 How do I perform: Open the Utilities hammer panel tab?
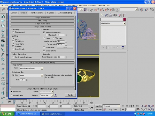tap(124, 15)
